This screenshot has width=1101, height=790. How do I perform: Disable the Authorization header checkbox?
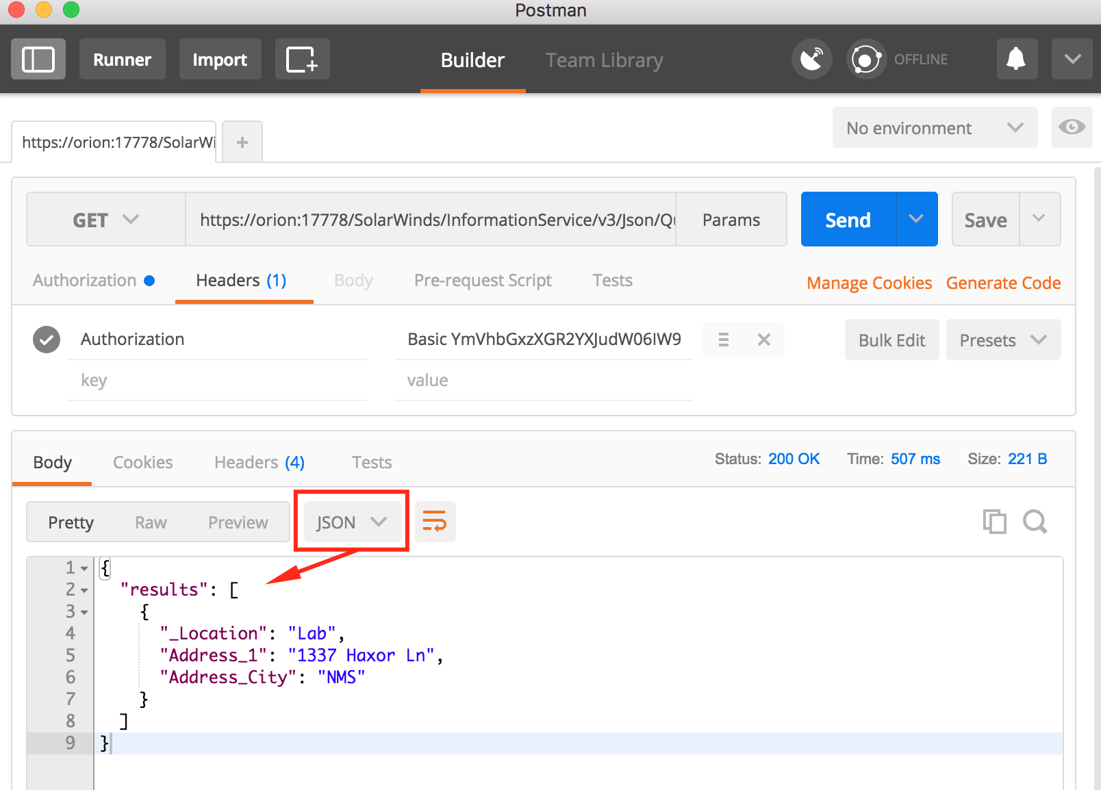click(x=46, y=339)
